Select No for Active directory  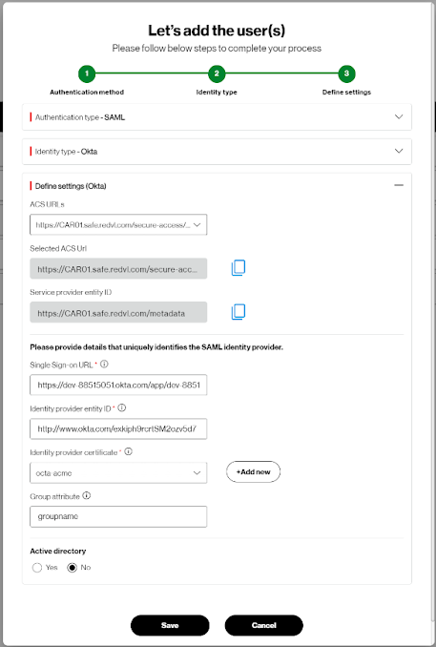pyautogui.click(x=73, y=568)
